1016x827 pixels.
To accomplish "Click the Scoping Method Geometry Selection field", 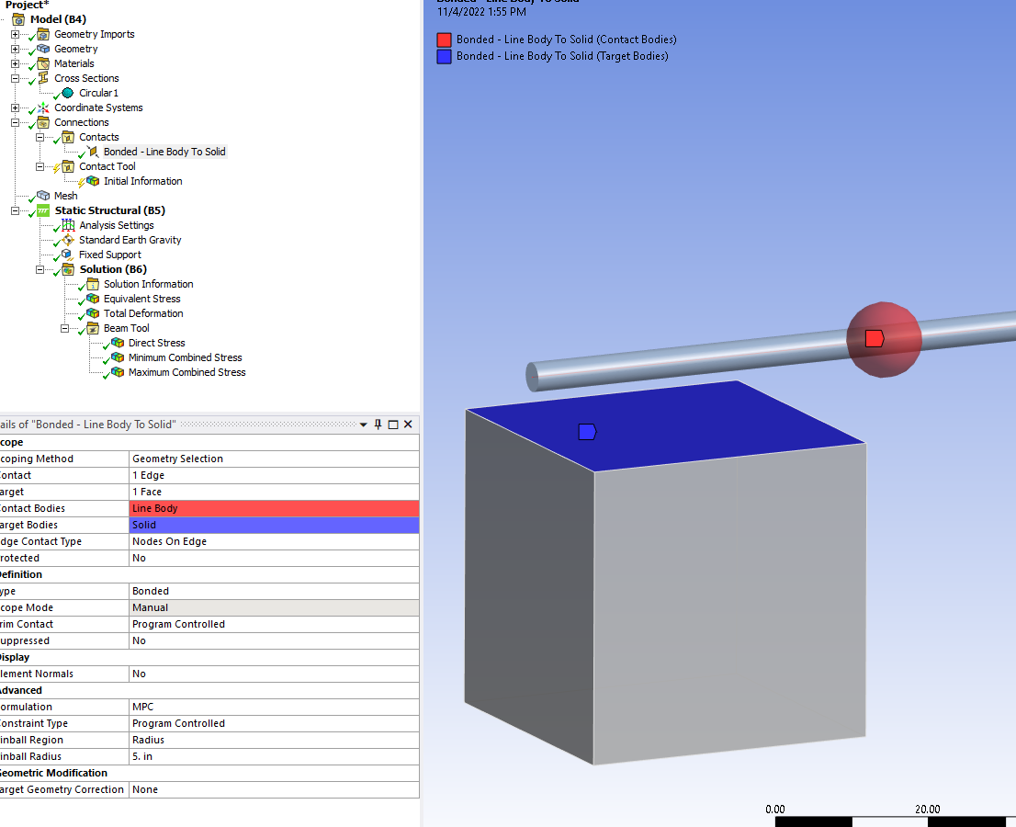I will coord(274,459).
